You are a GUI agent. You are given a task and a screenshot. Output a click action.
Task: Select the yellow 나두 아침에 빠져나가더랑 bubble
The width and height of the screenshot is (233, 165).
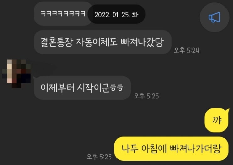click(171, 148)
